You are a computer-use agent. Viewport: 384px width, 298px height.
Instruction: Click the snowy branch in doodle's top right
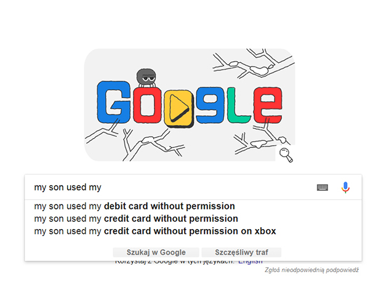click(x=254, y=63)
